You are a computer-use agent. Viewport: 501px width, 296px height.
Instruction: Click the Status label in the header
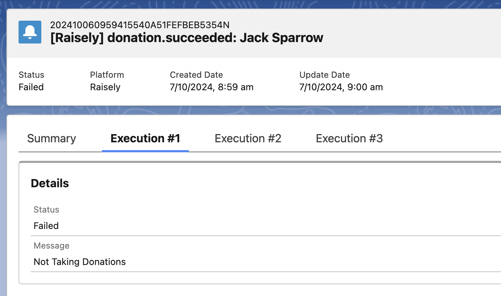[x=31, y=75]
